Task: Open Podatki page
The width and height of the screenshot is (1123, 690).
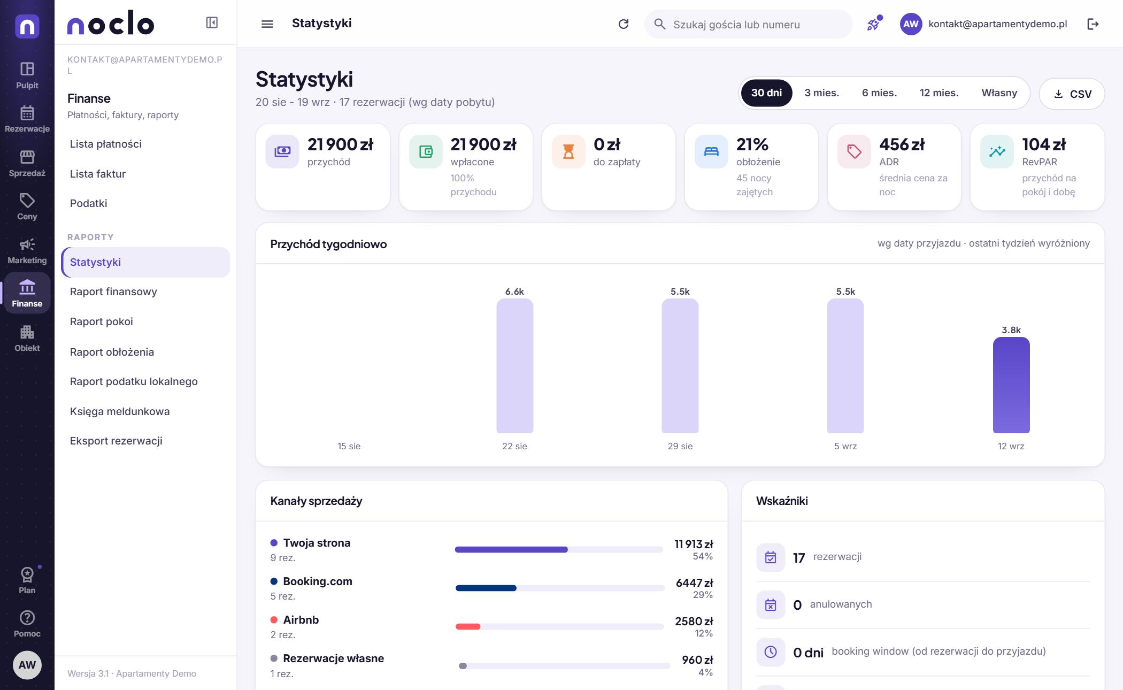Action: coord(145,203)
